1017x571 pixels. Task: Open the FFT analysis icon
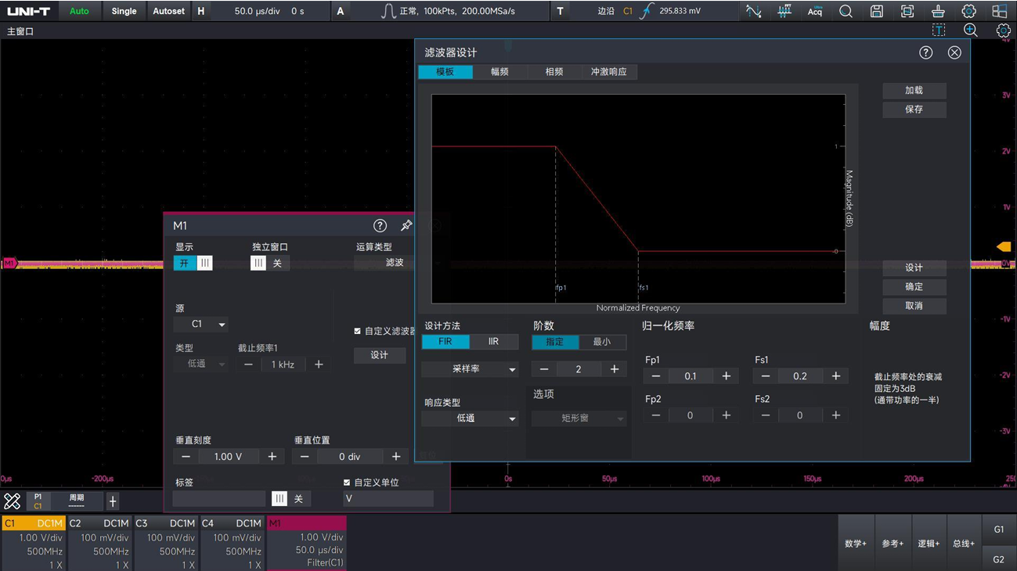point(784,12)
